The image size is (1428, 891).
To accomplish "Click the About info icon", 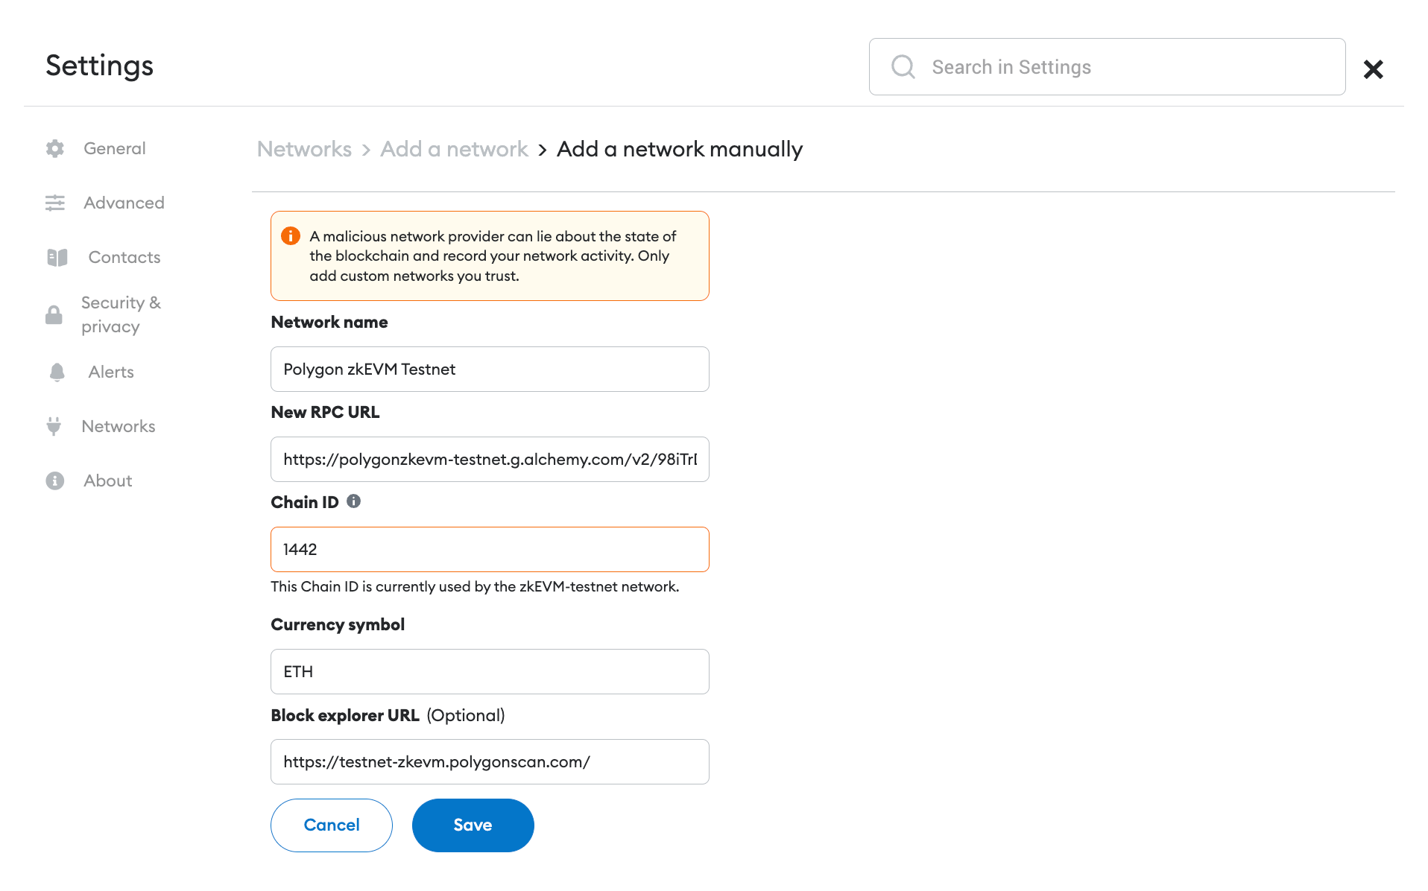I will pos(54,481).
